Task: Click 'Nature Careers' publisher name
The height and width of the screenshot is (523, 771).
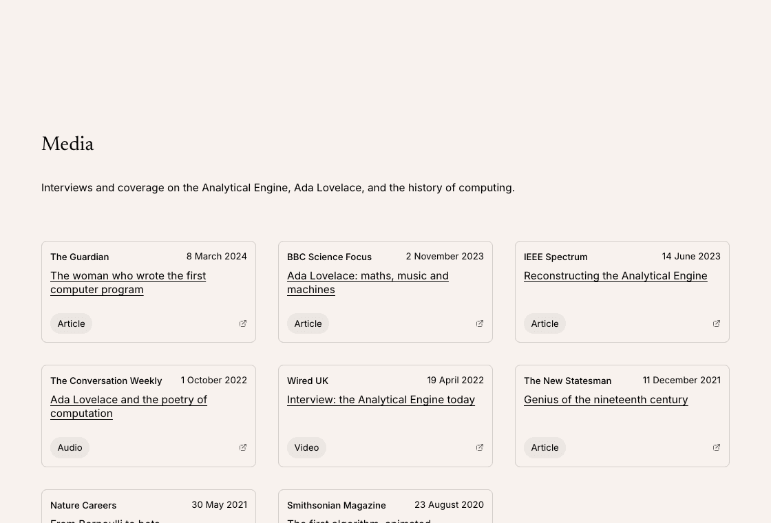Action: coord(83,505)
